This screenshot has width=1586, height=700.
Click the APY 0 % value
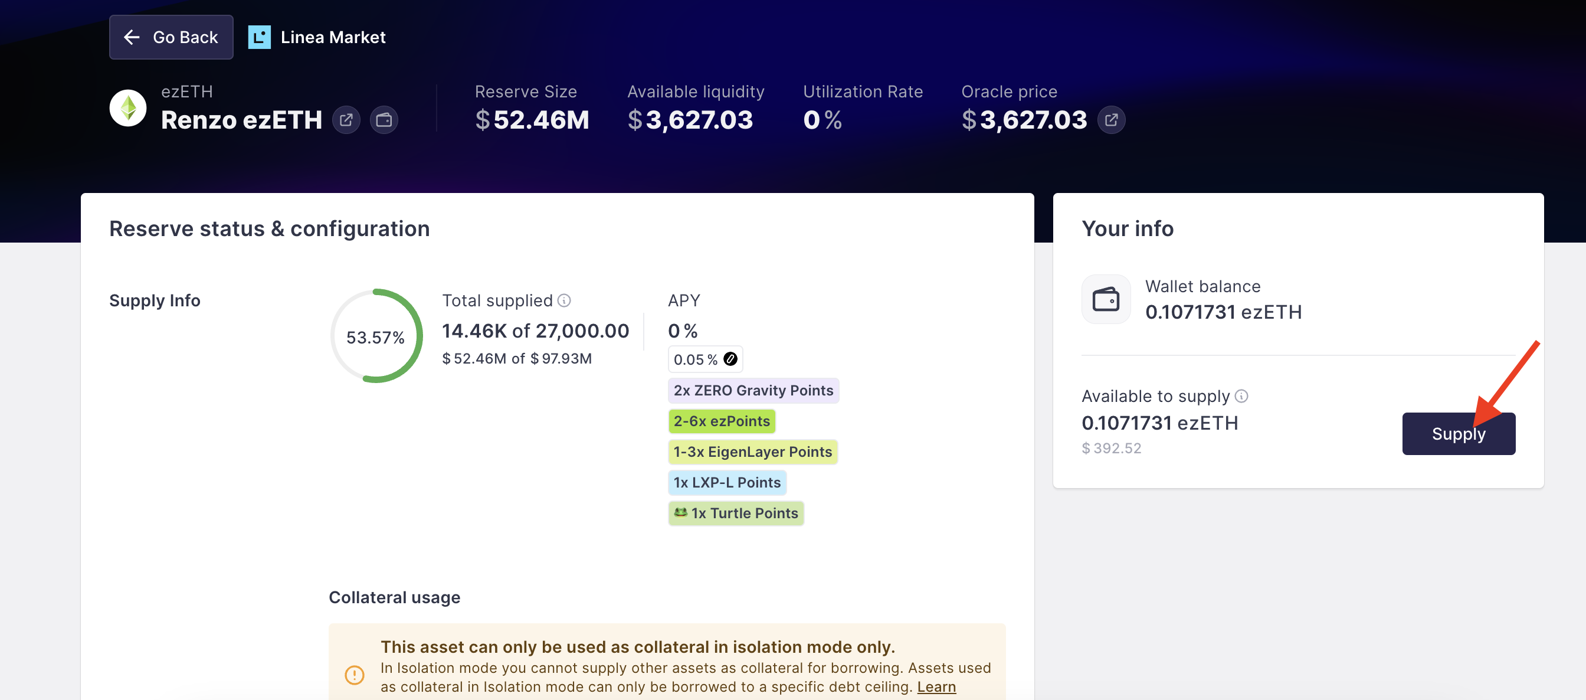683,331
